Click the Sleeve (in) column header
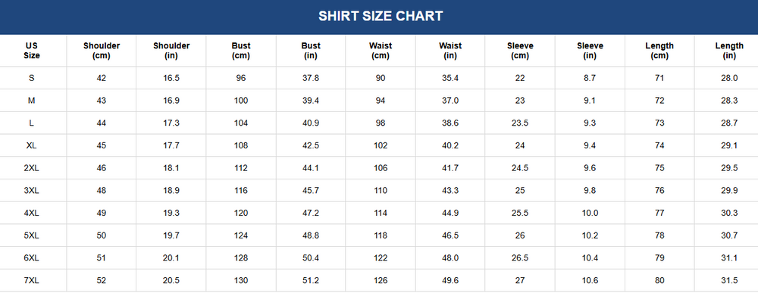Image resolution: width=758 pixels, height=293 pixels. [590, 51]
